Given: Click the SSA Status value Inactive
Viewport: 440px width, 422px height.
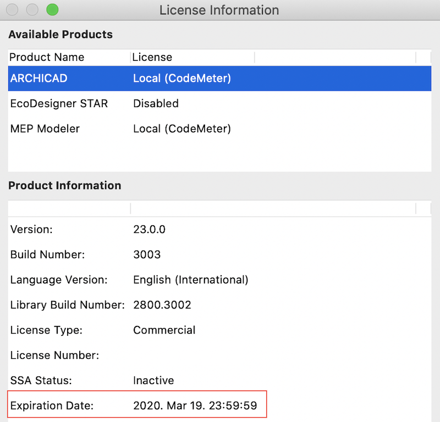Looking at the screenshot, I should [x=153, y=380].
